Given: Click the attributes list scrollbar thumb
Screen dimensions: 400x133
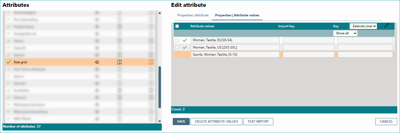Looking at the screenshot, I should point(160,87).
